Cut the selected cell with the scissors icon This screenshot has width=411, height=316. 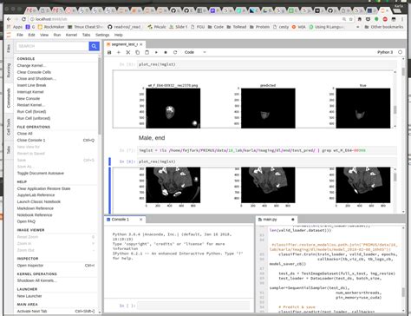128,52
